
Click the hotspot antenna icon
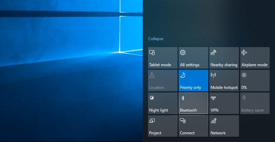[x=213, y=75]
